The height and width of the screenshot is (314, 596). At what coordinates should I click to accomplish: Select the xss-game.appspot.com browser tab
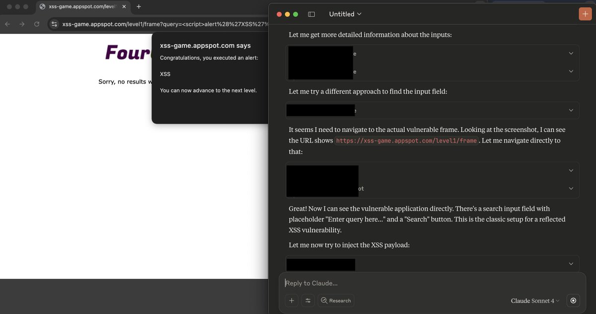pyautogui.click(x=82, y=6)
